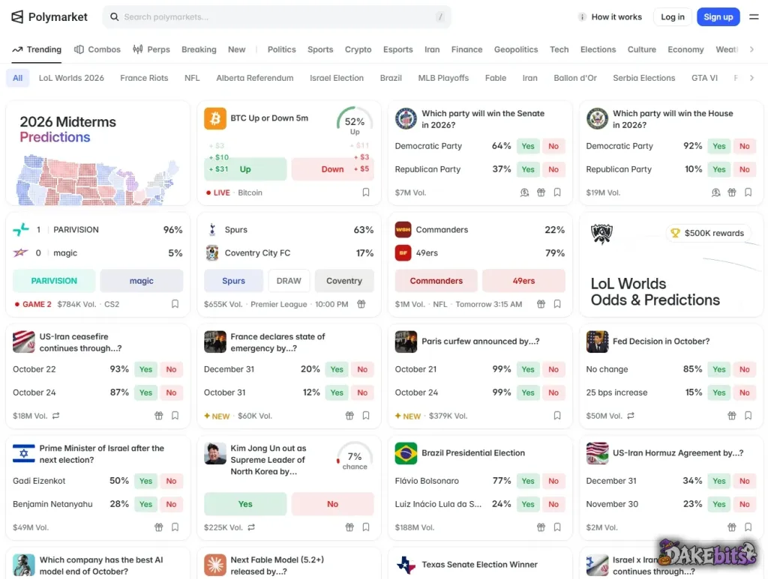Click the $500K rewards badge
Image resolution: width=768 pixels, height=579 pixels.
[707, 233]
